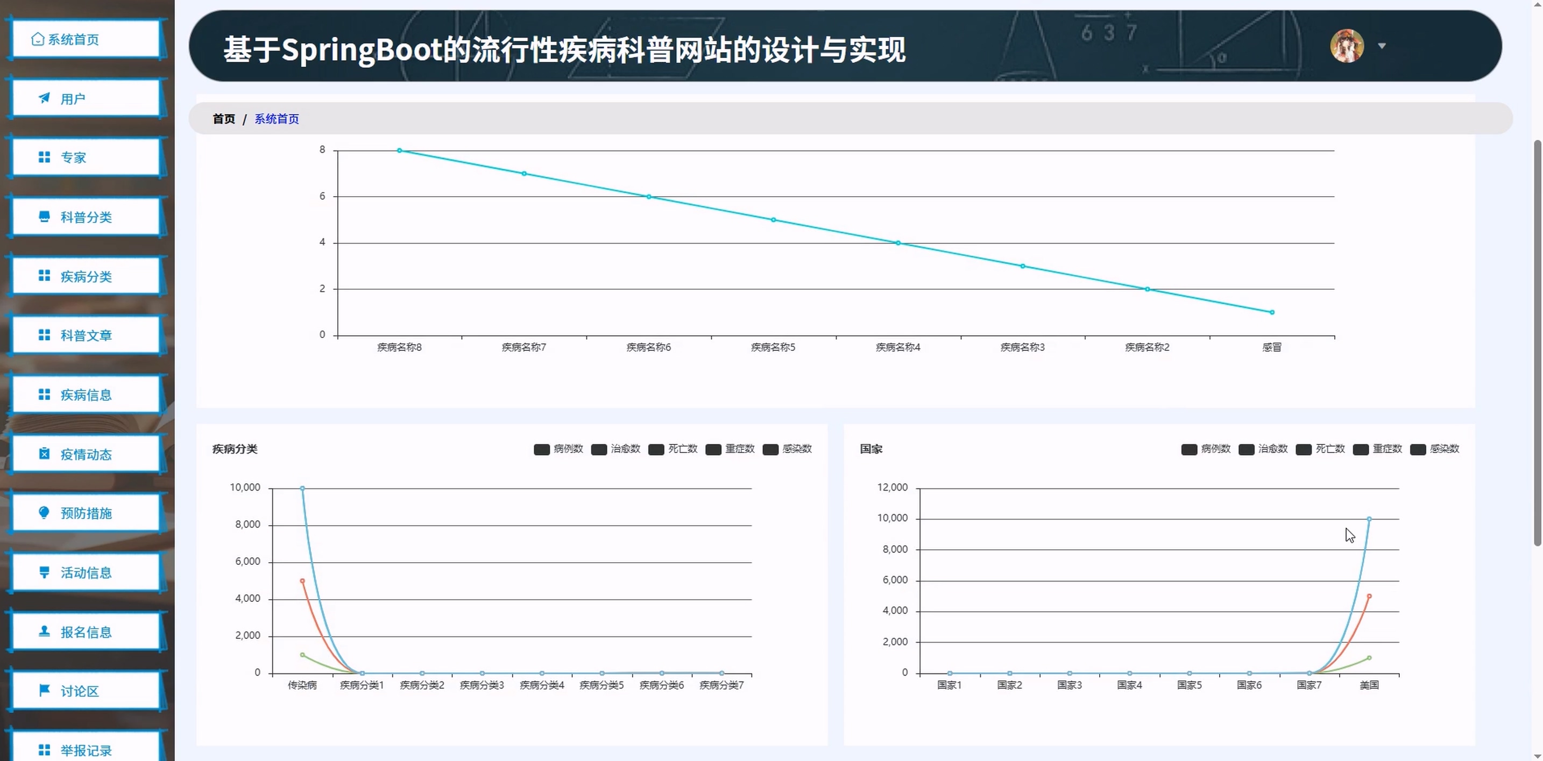Open the 科普文章 sidebar menu
Screen dimensions: 1543x761
[x=86, y=336]
